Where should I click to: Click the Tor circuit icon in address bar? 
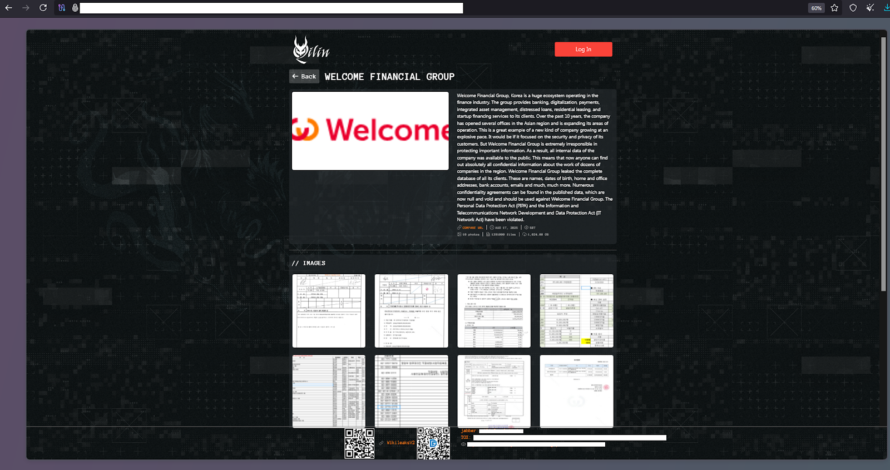(x=62, y=8)
